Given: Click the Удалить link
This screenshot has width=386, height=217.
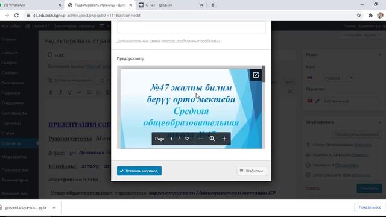Looking at the screenshot, I should pyautogui.click(x=312, y=189).
